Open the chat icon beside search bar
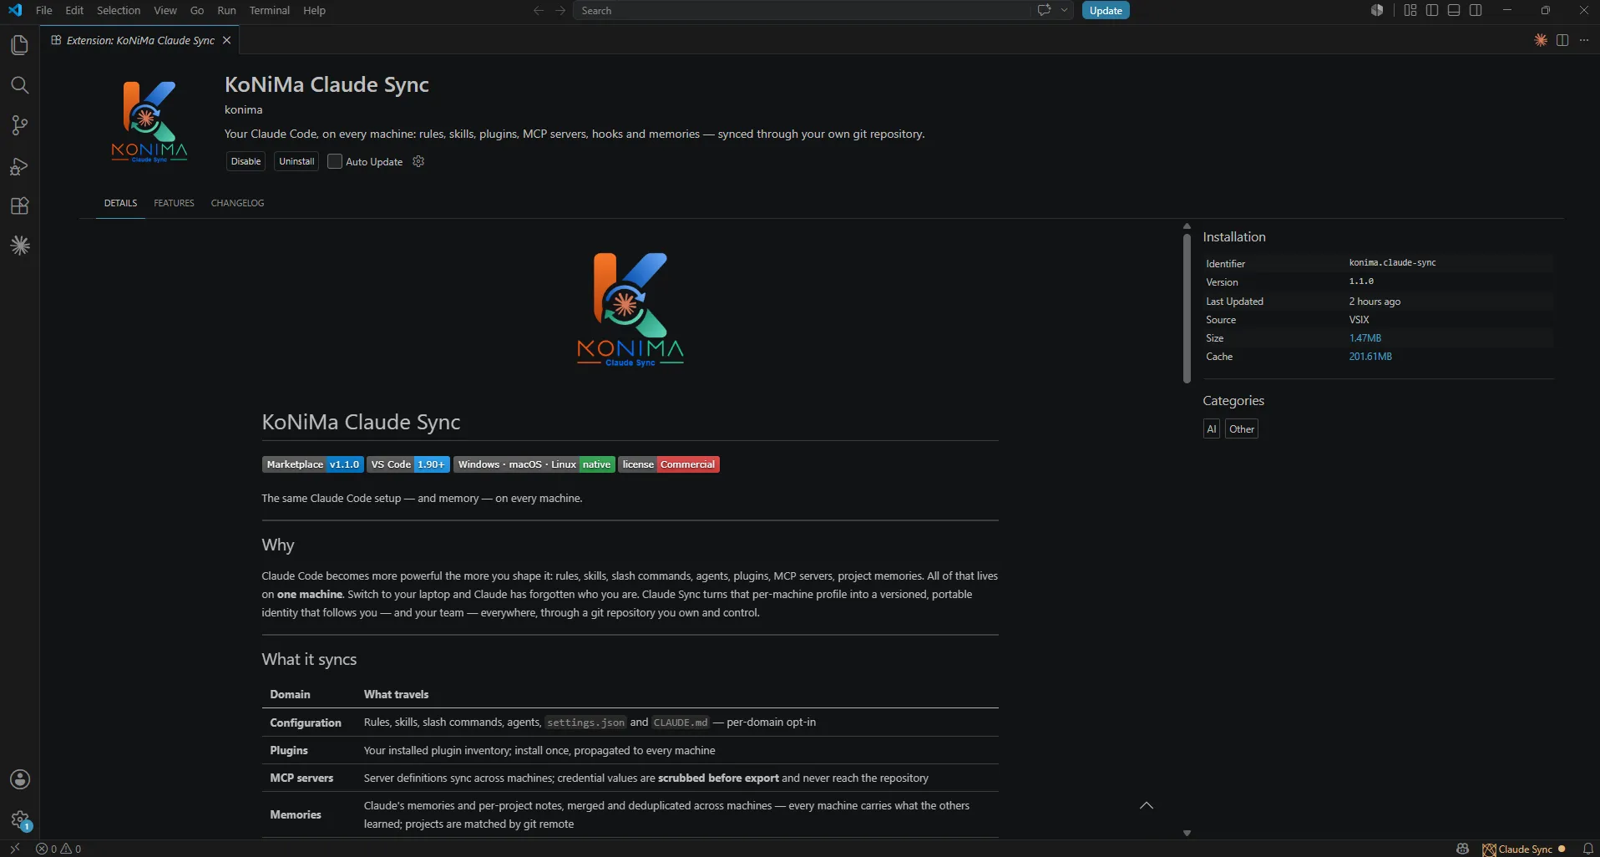Viewport: 1600px width, 857px height. point(1044,10)
